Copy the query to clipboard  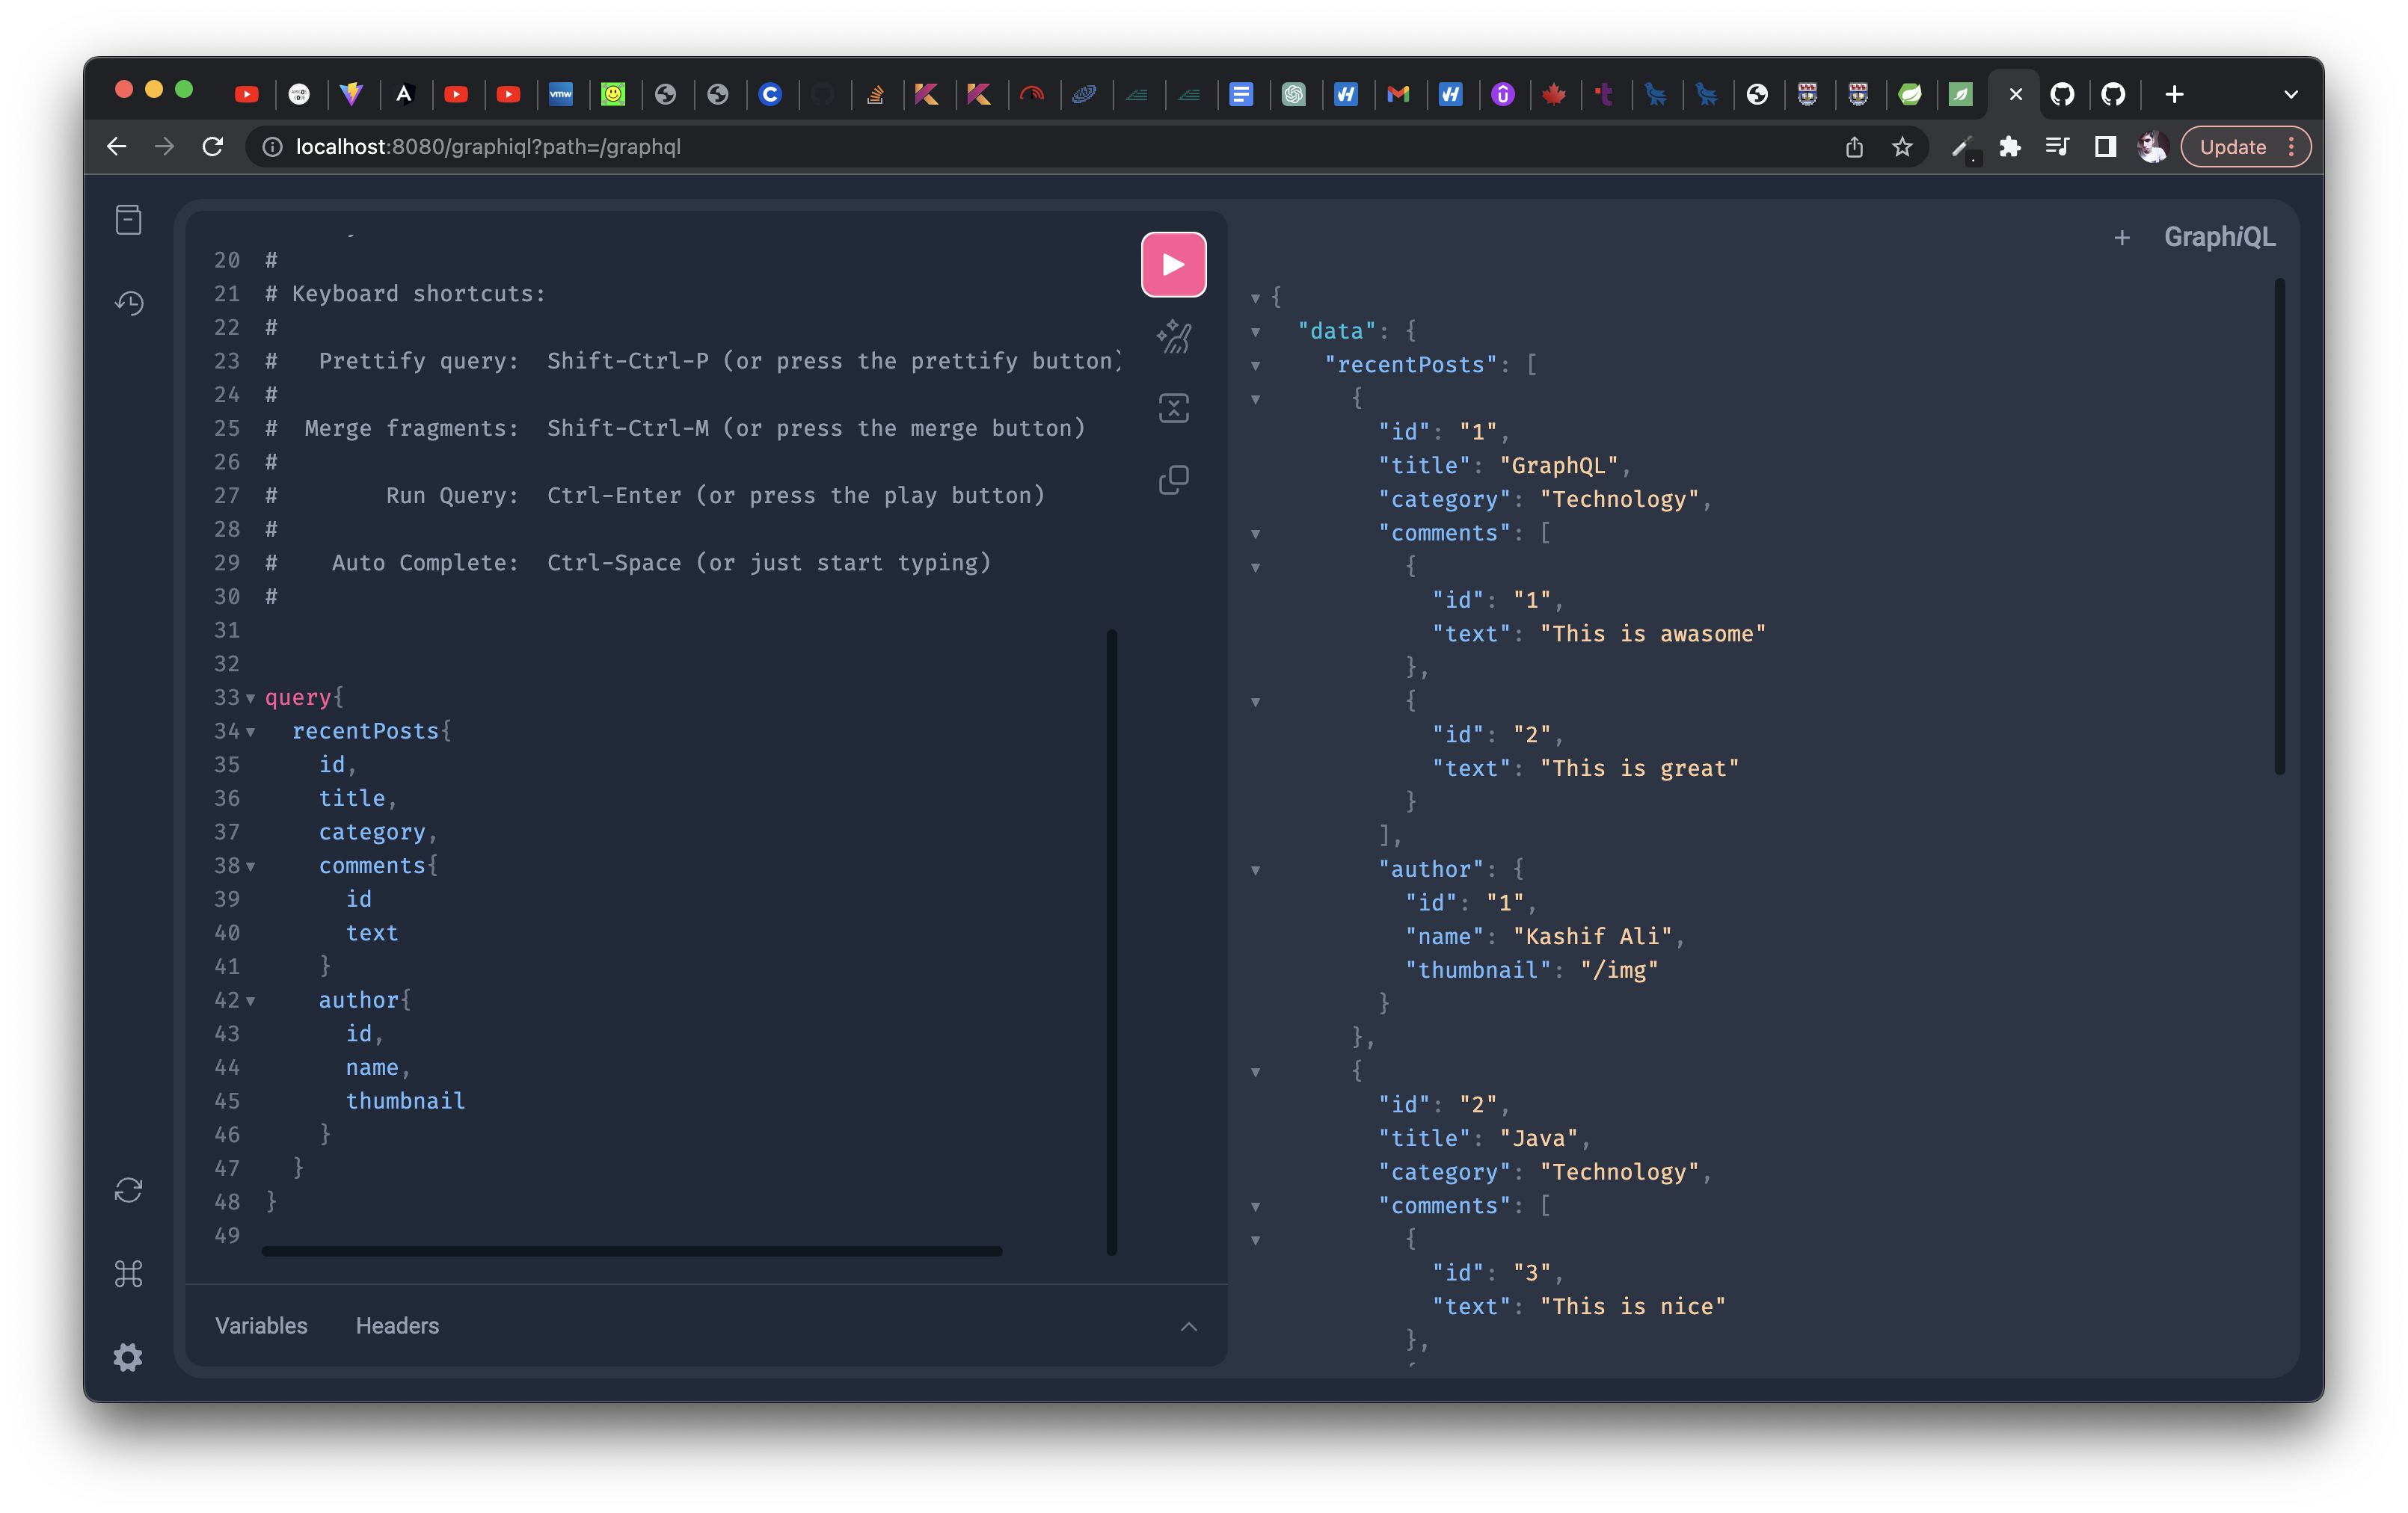tap(1173, 480)
